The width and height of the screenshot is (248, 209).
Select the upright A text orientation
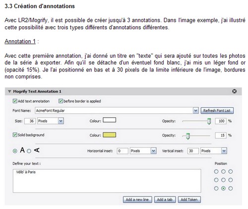coord(15,151)
